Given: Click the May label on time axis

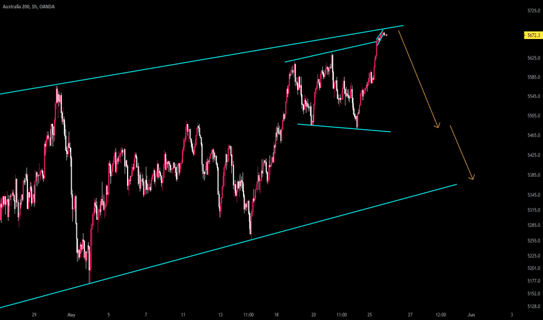Looking at the screenshot, I should pyautogui.click(x=71, y=315).
